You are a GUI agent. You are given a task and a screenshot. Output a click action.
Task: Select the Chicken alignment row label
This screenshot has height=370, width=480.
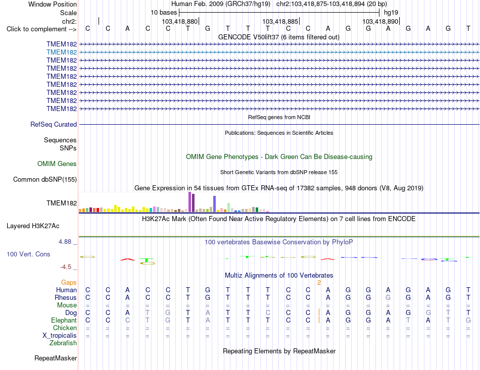65,328
